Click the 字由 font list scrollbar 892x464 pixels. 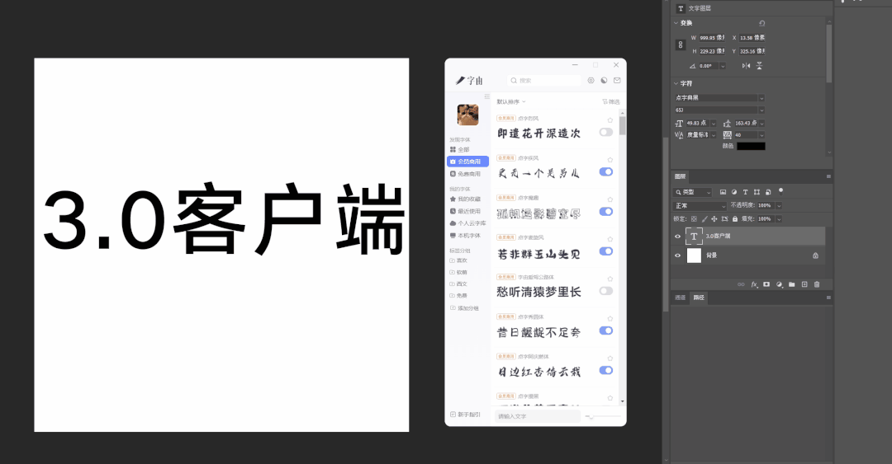click(623, 125)
